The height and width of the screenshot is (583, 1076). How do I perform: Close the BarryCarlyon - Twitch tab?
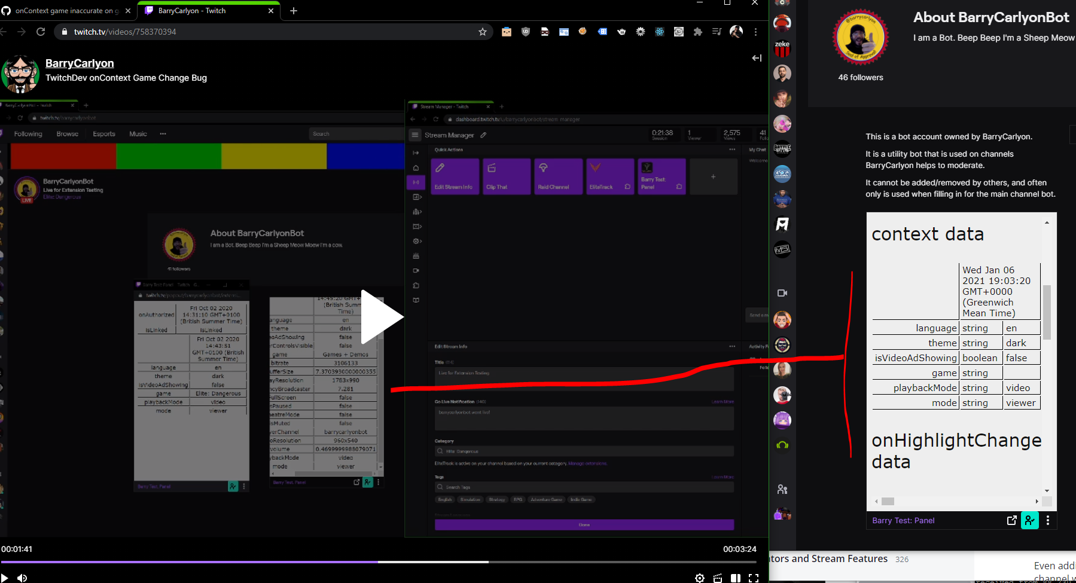pyautogui.click(x=270, y=11)
